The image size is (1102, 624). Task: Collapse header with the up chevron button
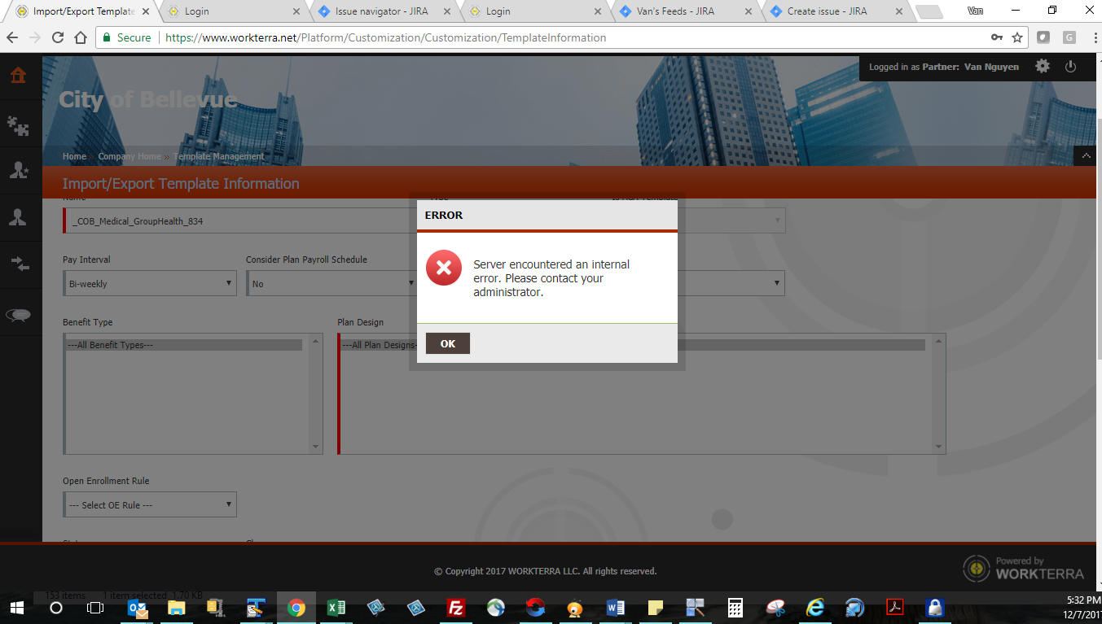[1085, 155]
